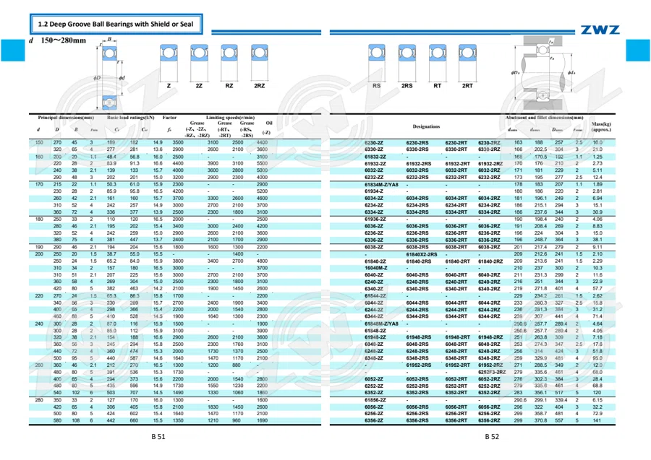Click the bearing cross-section drawing with dimension B
The height and width of the screenshot is (460, 651).
pyautogui.click(x=109, y=74)
